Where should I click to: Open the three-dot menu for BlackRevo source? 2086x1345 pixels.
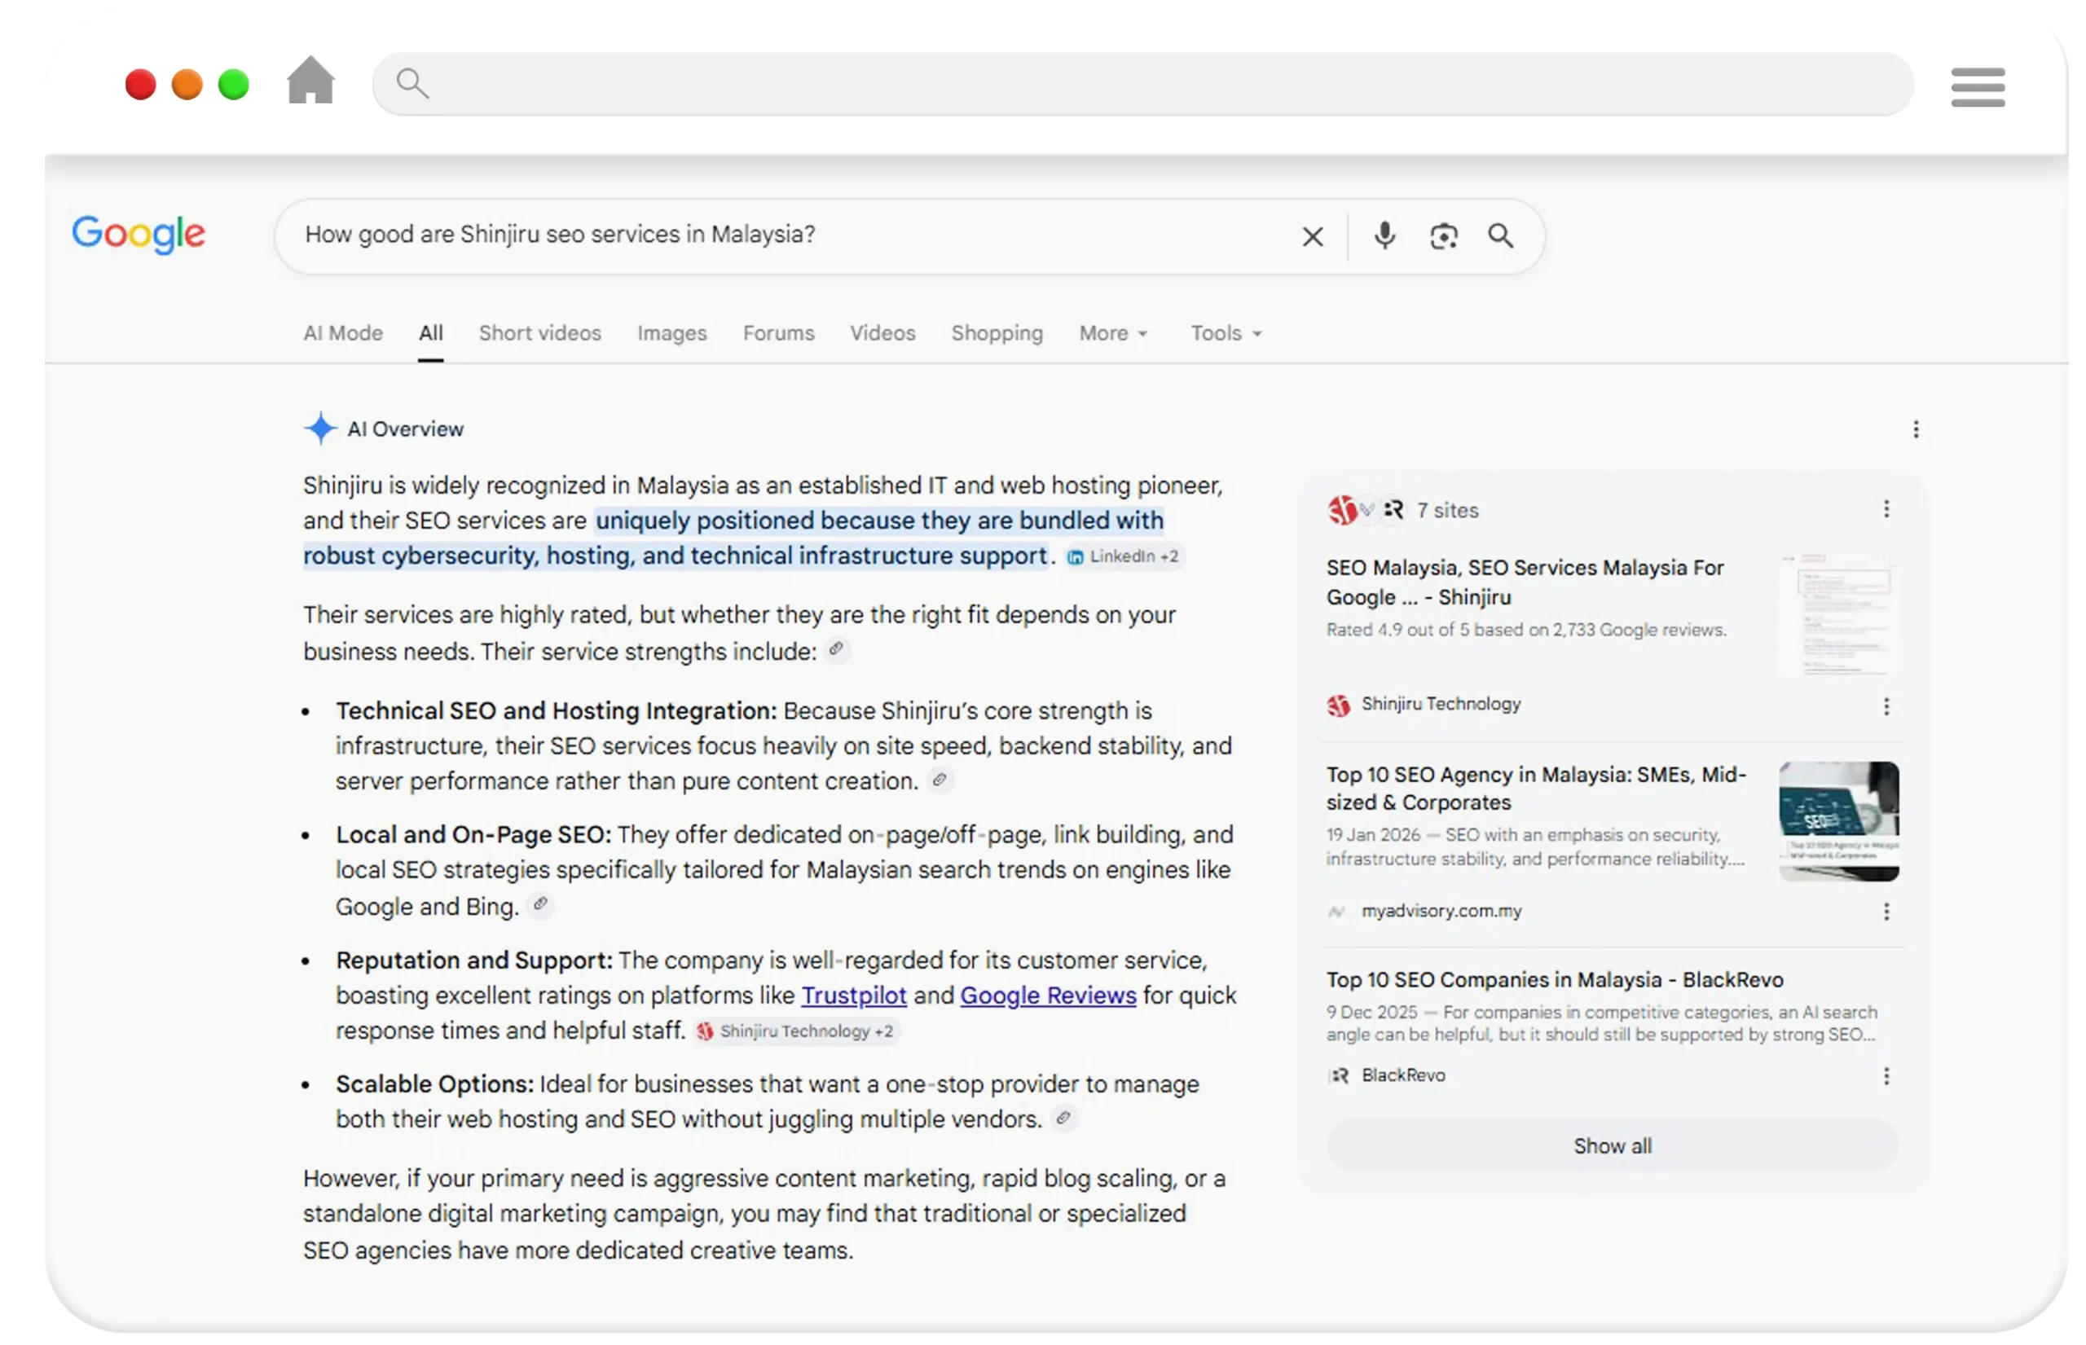pyautogui.click(x=1886, y=1076)
